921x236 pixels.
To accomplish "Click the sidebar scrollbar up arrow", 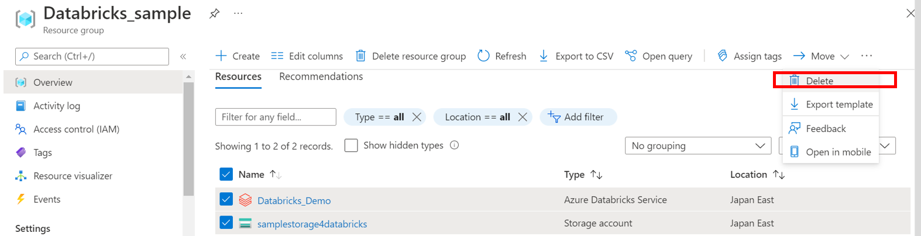I will click(x=188, y=77).
